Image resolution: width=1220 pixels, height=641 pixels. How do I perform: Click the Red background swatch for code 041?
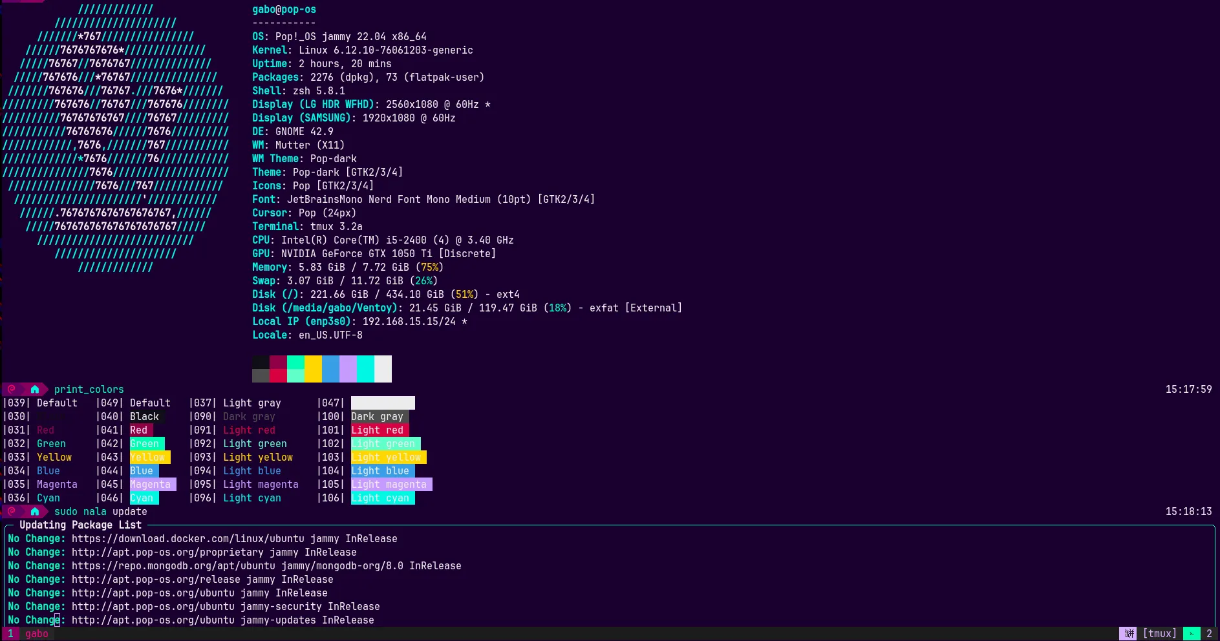(x=141, y=430)
